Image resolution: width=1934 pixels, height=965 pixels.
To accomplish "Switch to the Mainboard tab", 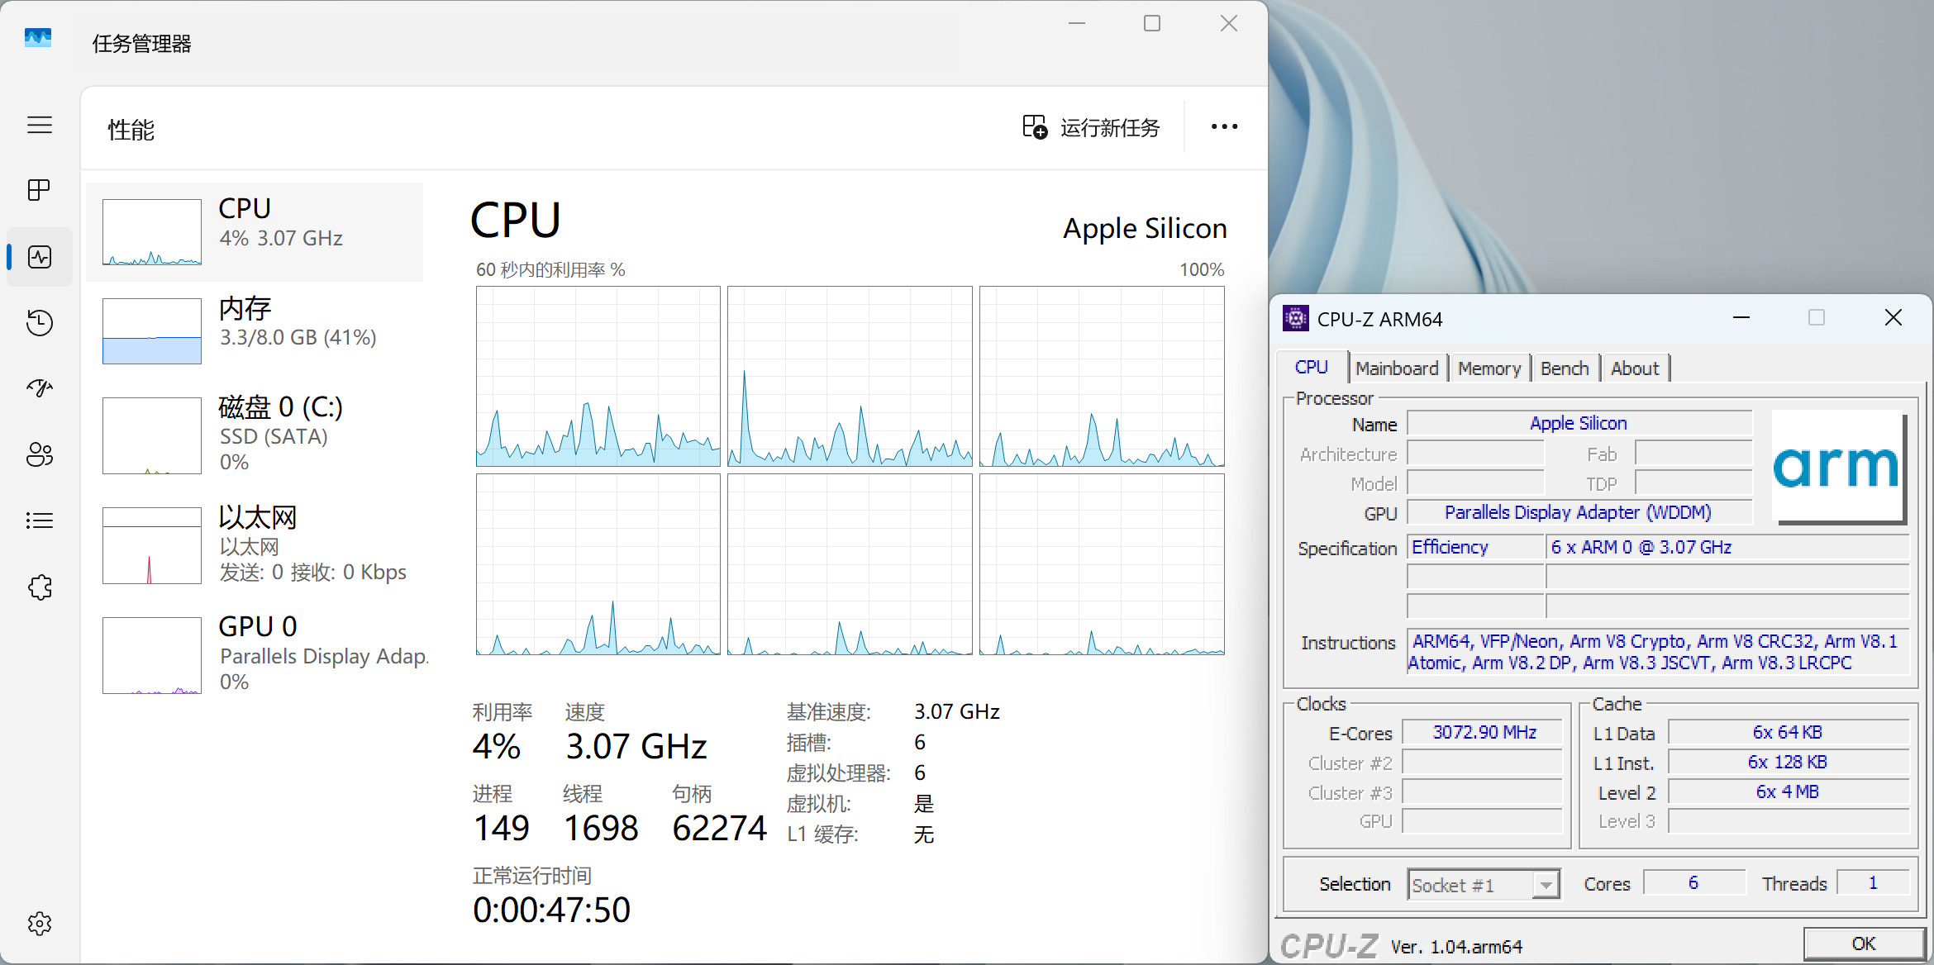I will pos(1397,368).
